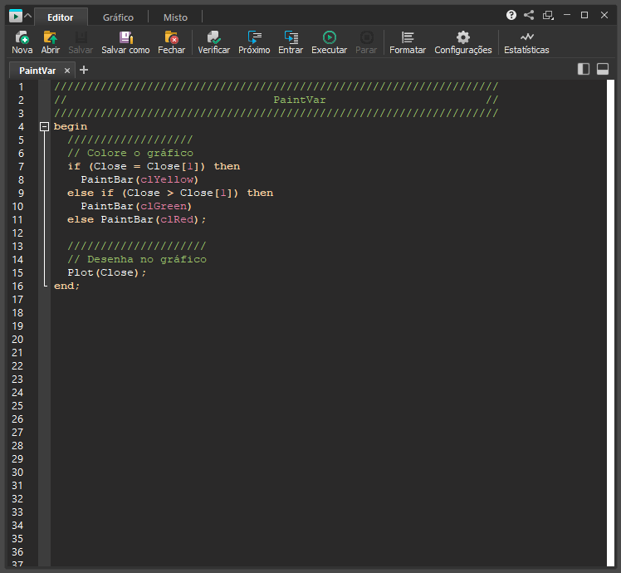621x573 pixels.
Task: Click the Nova new file icon
Action: pos(22,37)
